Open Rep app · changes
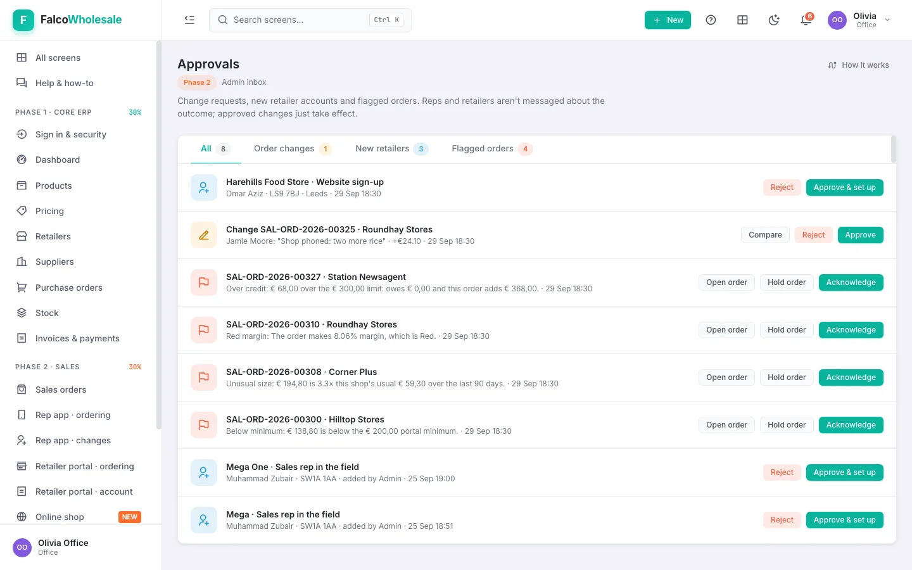This screenshot has height=570, width=912. (79, 440)
